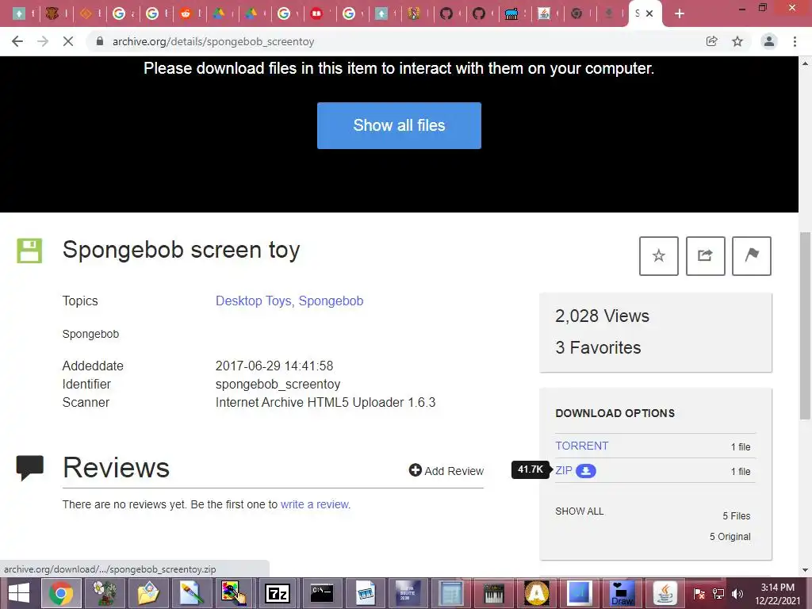
Task: Download the TORRENT file
Action: (581, 446)
